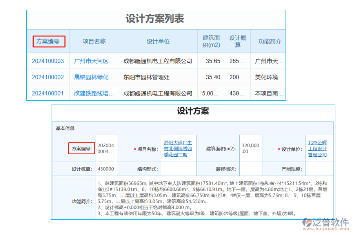
Task: Open scheme 2024100002 from the list
Action: tap(48, 77)
